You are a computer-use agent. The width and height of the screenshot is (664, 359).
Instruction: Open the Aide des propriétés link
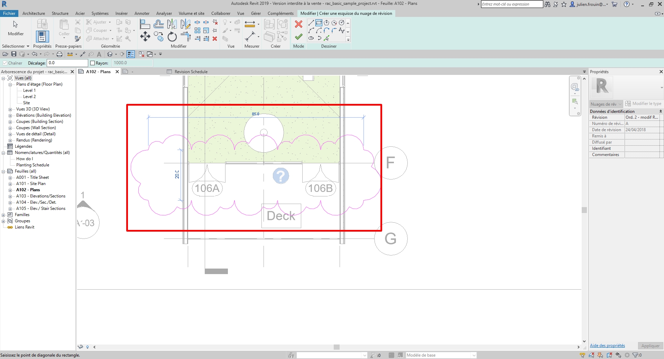(607, 346)
